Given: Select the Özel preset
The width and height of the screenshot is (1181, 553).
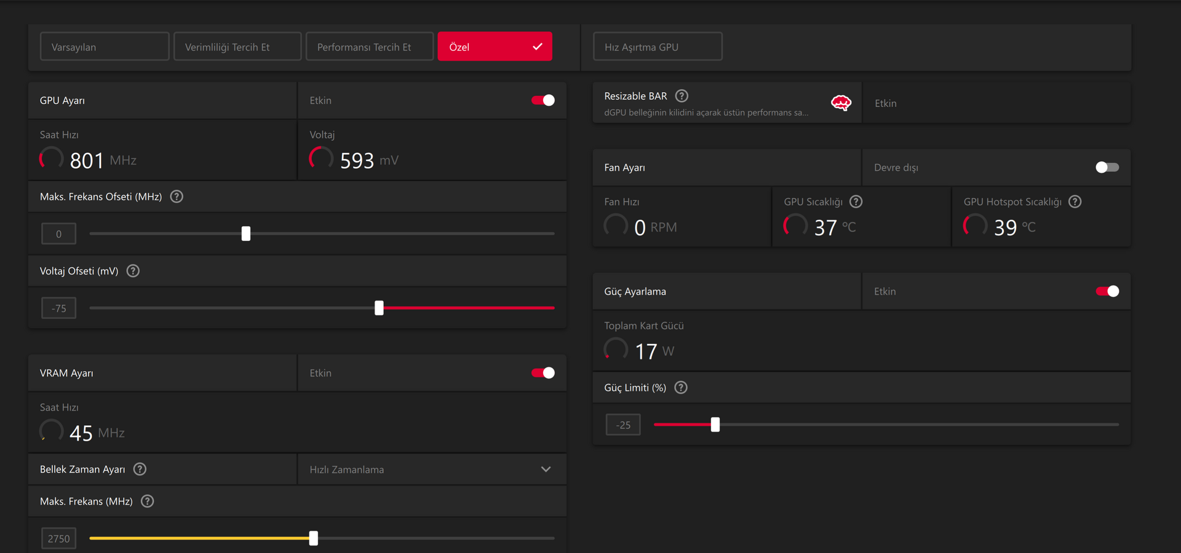Looking at the screenshot, I should (x=495, y=47).
